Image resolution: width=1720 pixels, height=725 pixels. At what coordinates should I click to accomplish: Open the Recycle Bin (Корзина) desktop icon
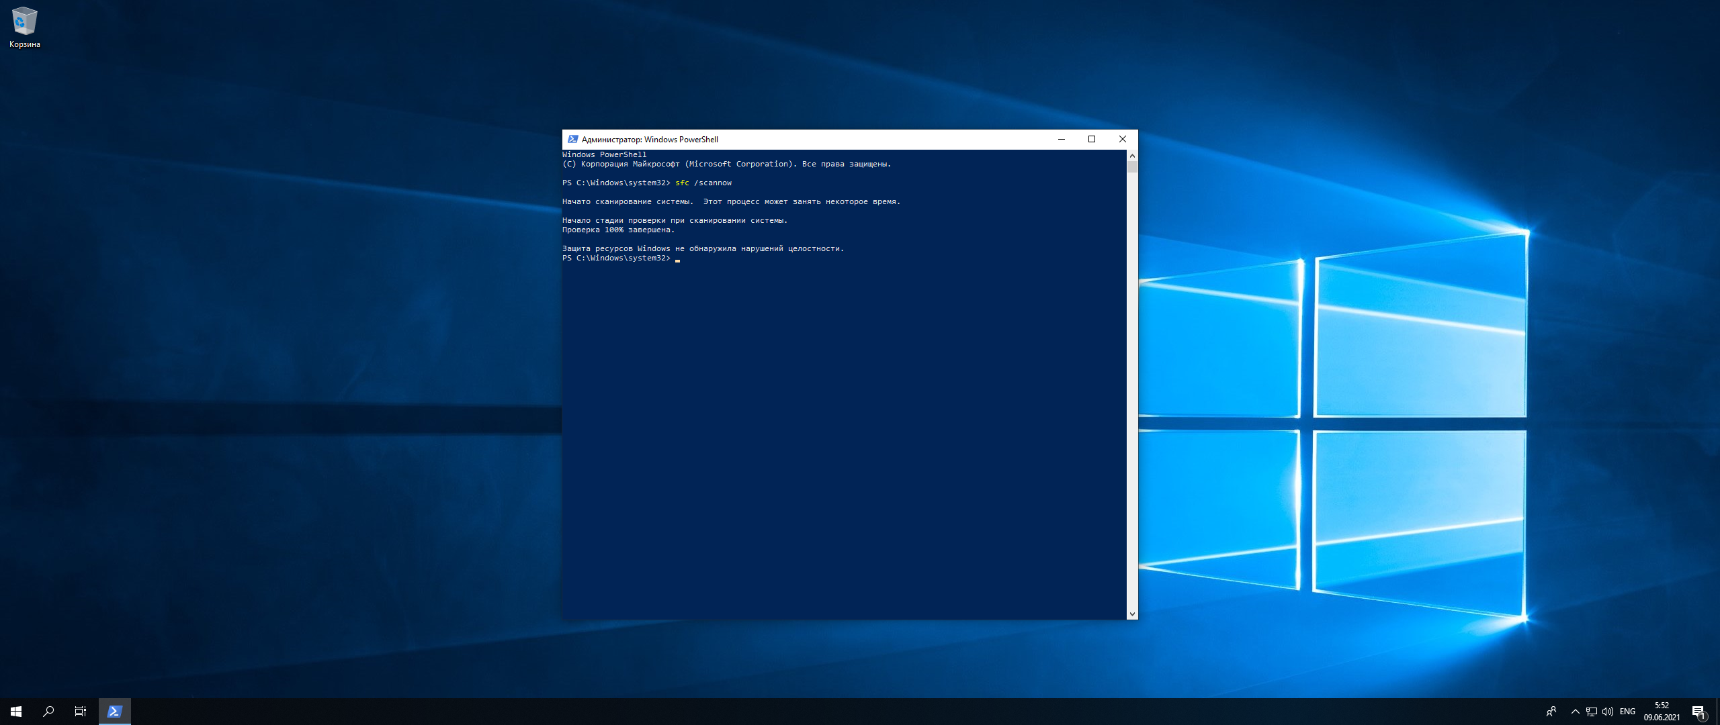[25, 28]
